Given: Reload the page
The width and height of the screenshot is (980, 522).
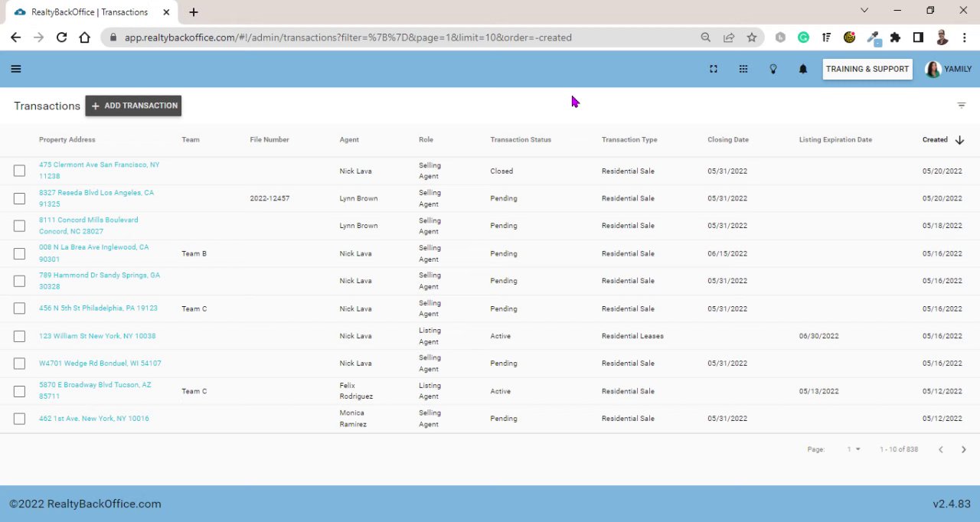Looking at the screenshot, I should [61, 37].
